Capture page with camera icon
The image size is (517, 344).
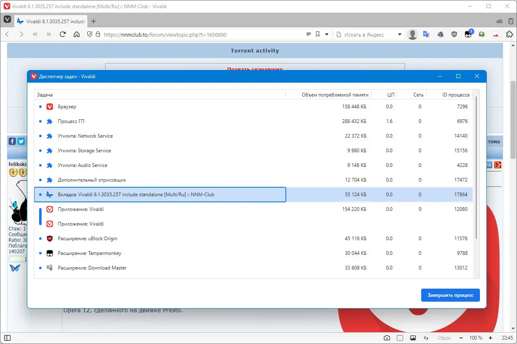point(387,338)
